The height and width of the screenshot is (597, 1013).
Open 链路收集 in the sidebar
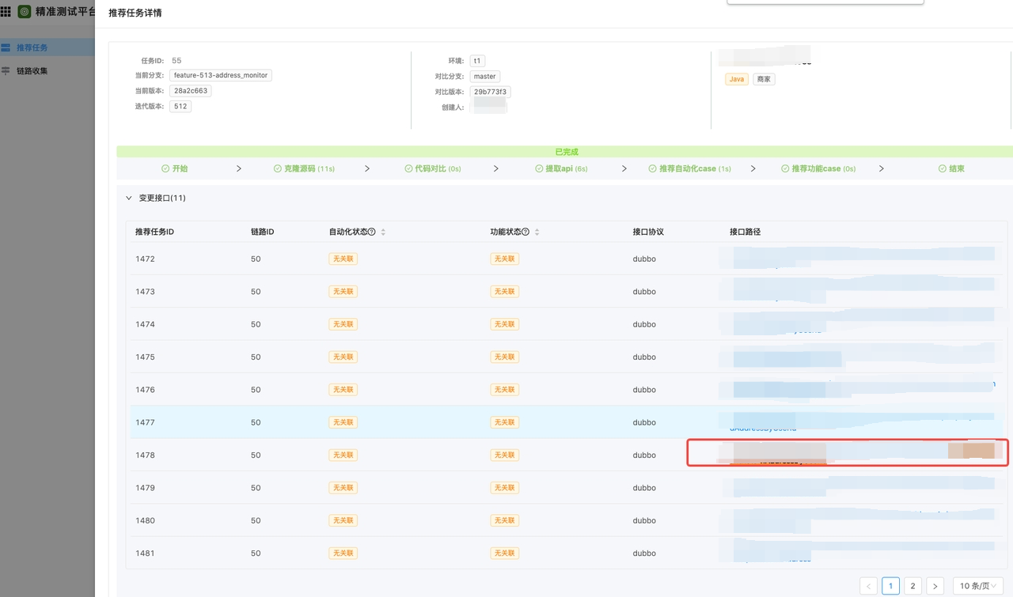click(x=47, y=70)
